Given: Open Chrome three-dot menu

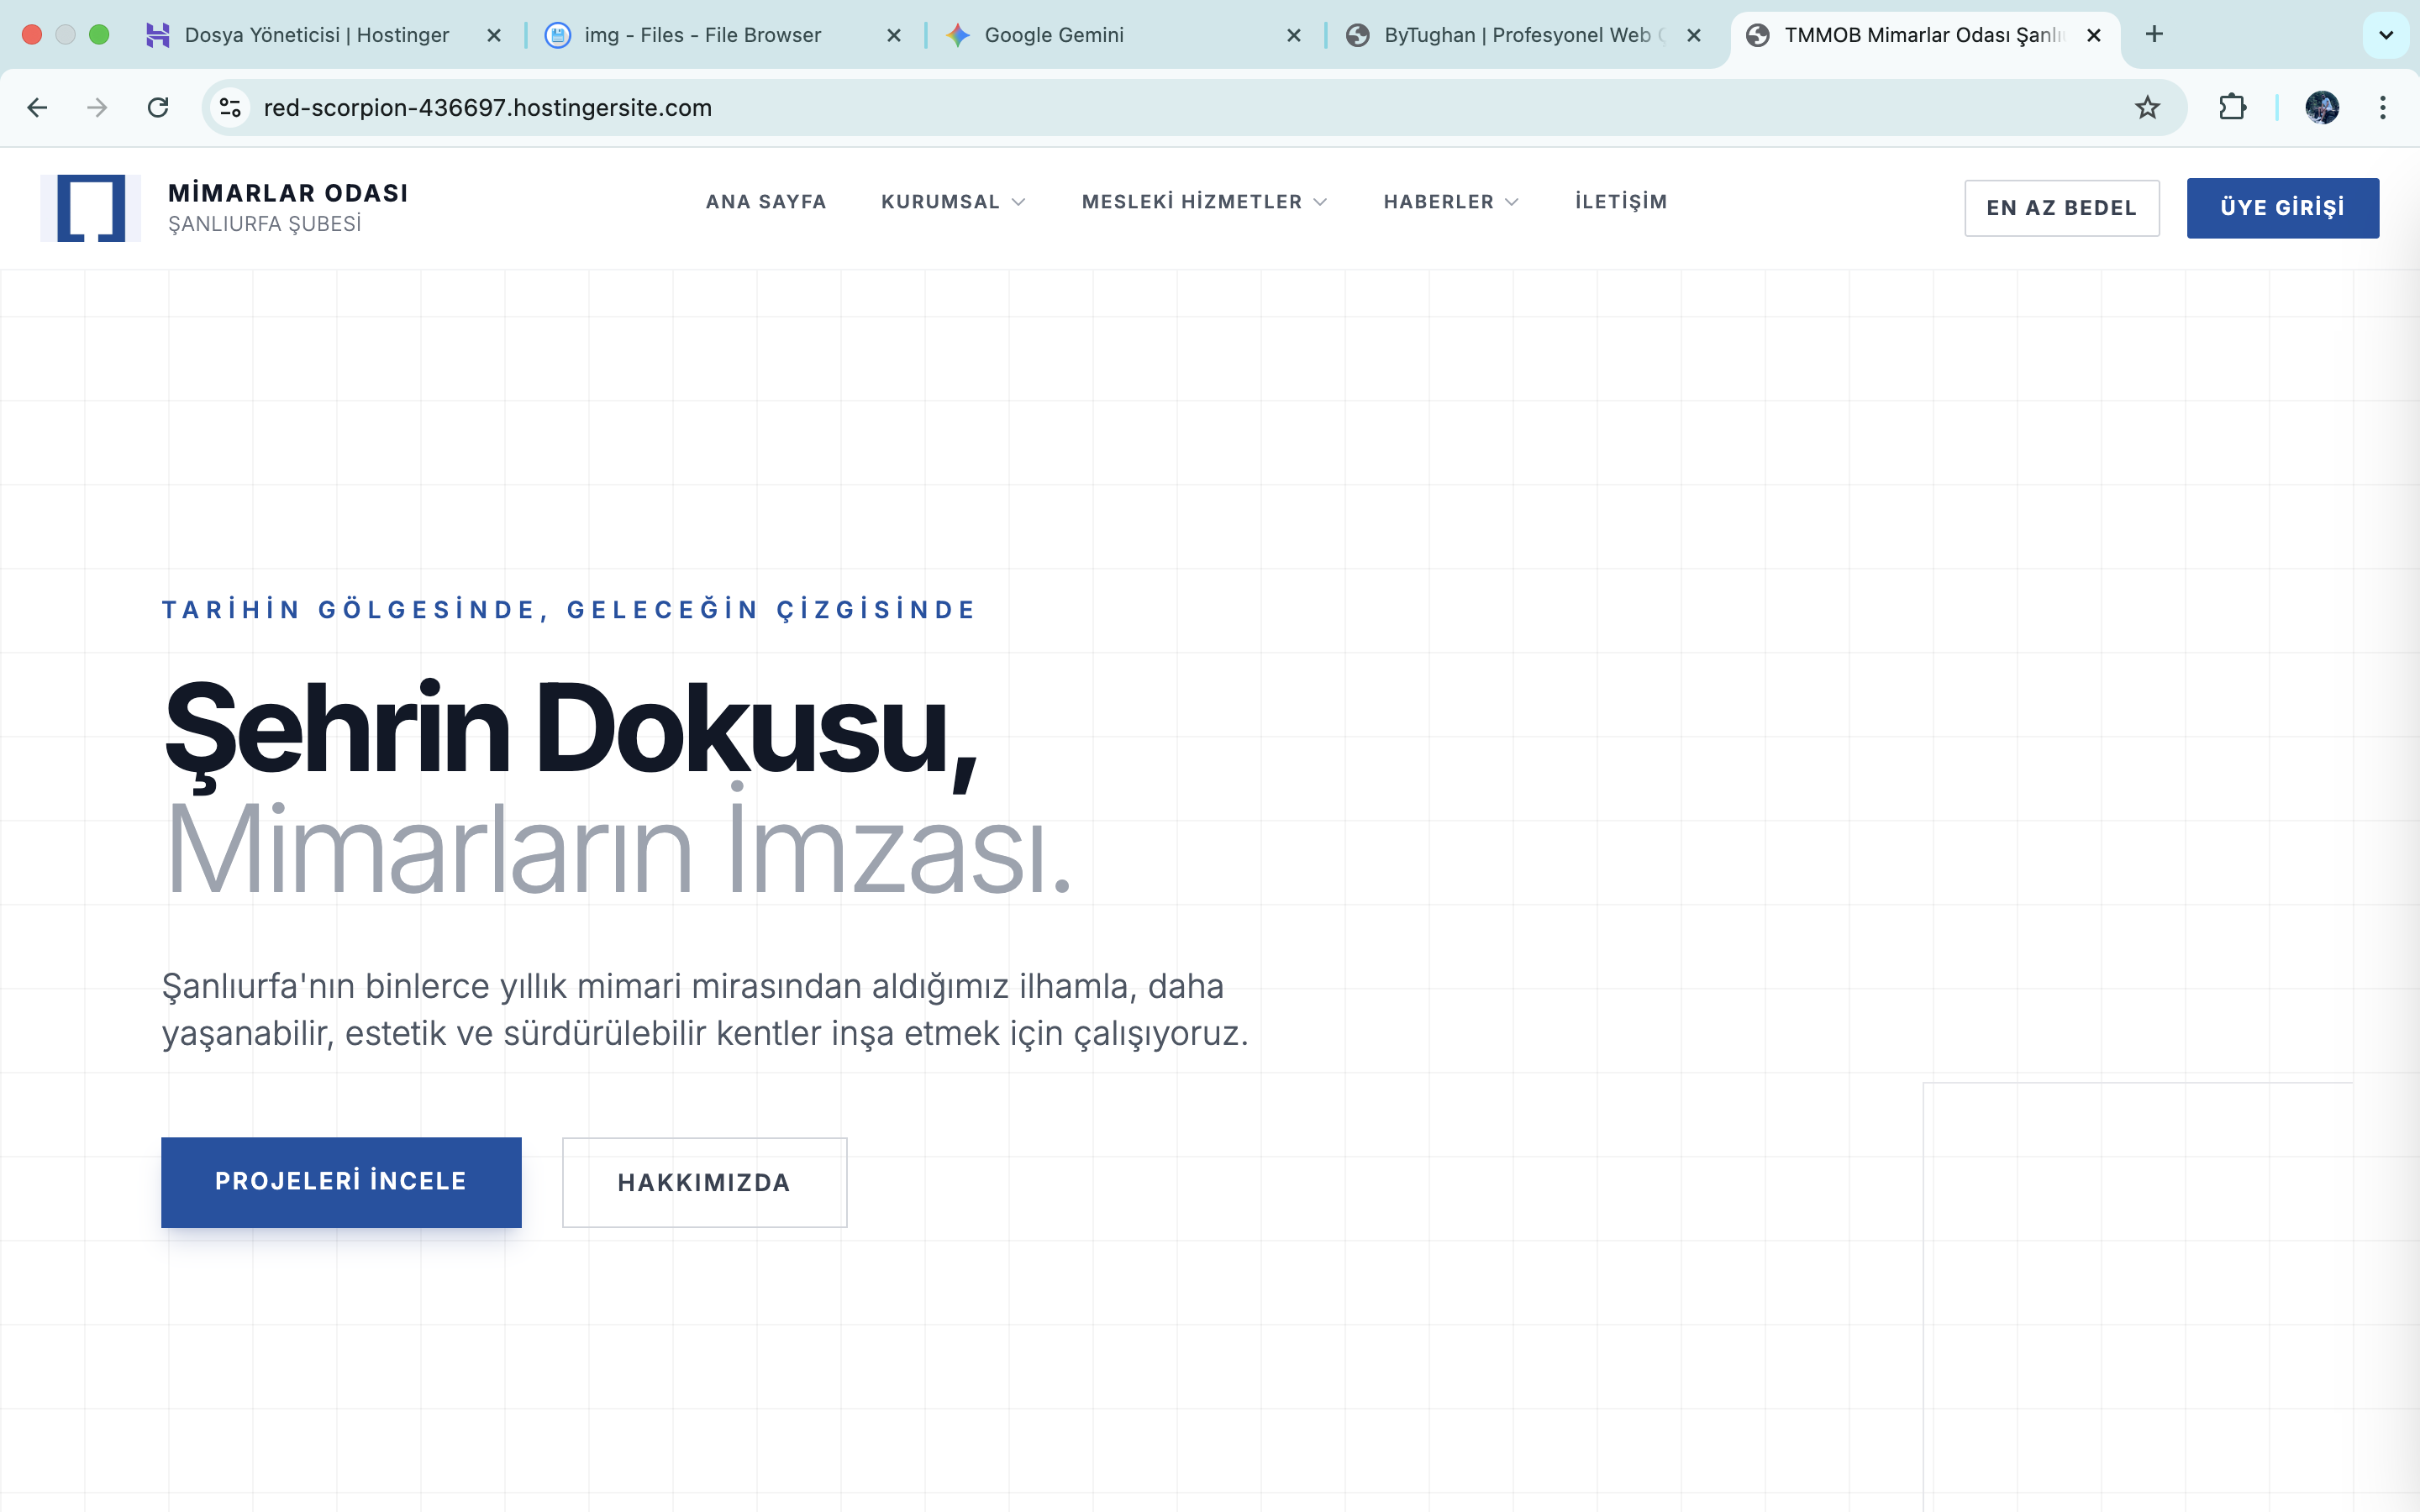Looking at the screenshot, I should pyautogui.click(x=2383, y=107).
